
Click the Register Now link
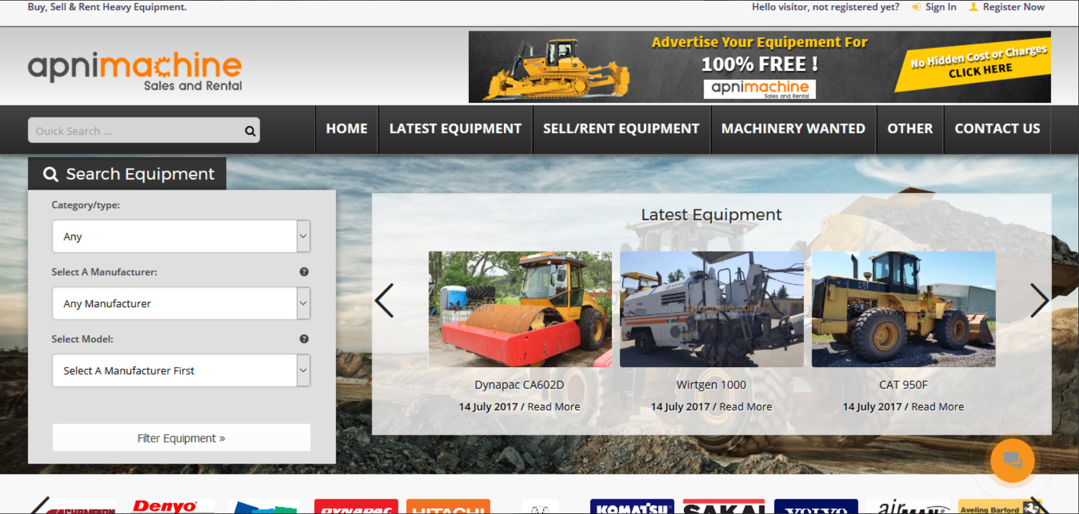click(1013, 7)
